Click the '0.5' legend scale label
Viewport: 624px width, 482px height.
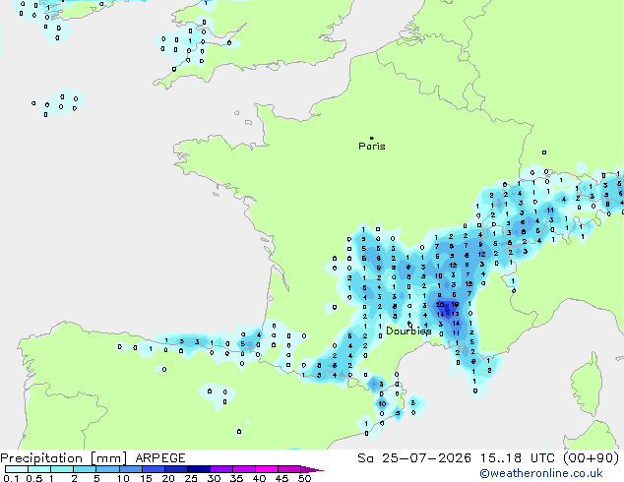(x=34, y=478)
